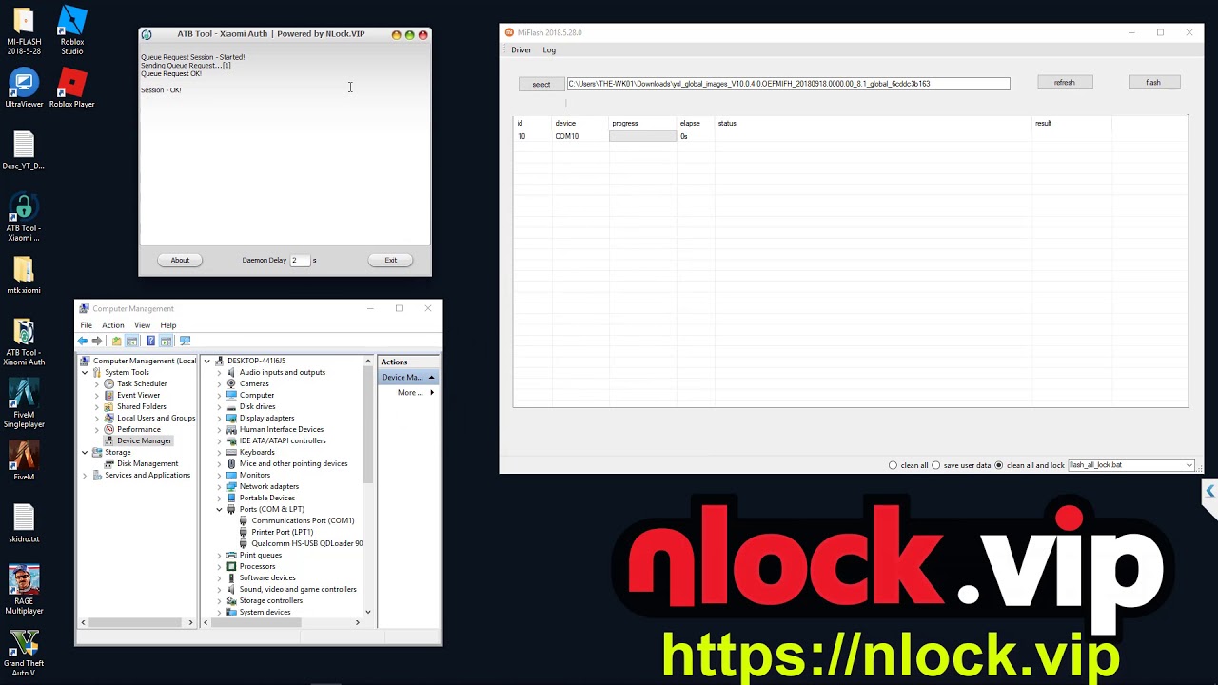The image size is (1218, 685).
Task: Select Communications Port (COM1) device
Action: pyautogui.click(x=303, y=520)
